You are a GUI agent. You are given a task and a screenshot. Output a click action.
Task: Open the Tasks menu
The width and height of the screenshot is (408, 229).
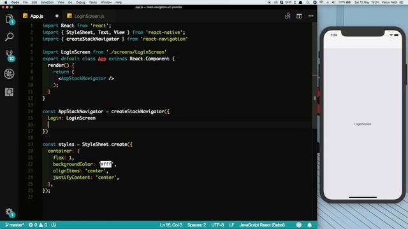coord(93,3)
